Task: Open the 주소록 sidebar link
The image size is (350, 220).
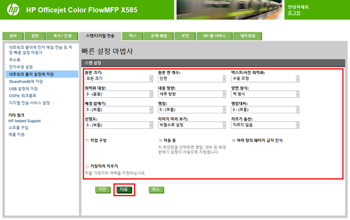Action: [15, 60]
